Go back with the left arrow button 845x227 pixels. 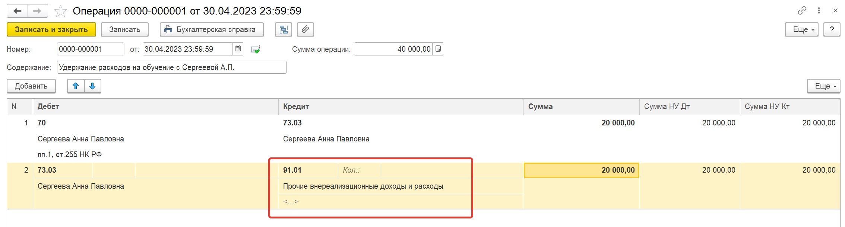coord(17,11)
